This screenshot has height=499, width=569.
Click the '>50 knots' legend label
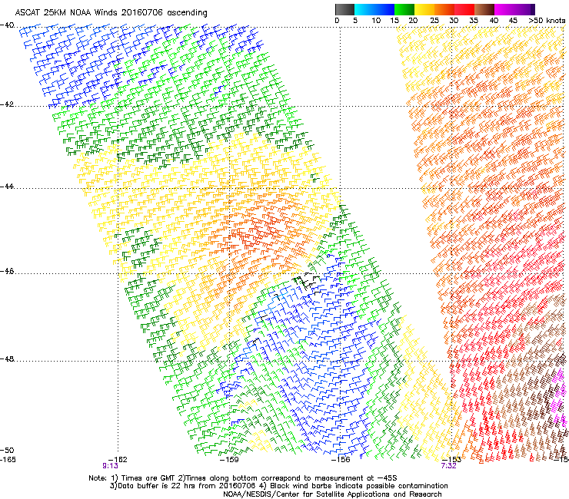pos(547,21)
